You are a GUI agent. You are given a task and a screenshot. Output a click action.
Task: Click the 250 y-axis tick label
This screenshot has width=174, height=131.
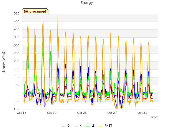[17, 53]
